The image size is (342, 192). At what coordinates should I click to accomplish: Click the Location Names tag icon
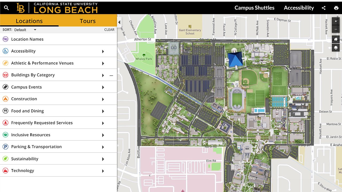[5, 39]
